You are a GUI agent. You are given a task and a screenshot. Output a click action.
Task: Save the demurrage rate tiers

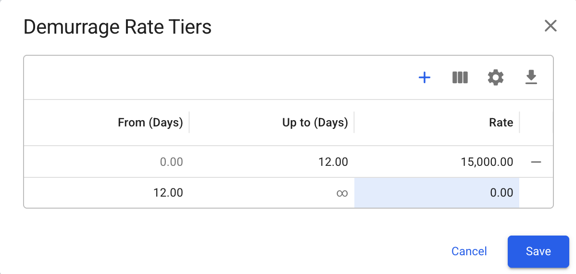point(538,251)
